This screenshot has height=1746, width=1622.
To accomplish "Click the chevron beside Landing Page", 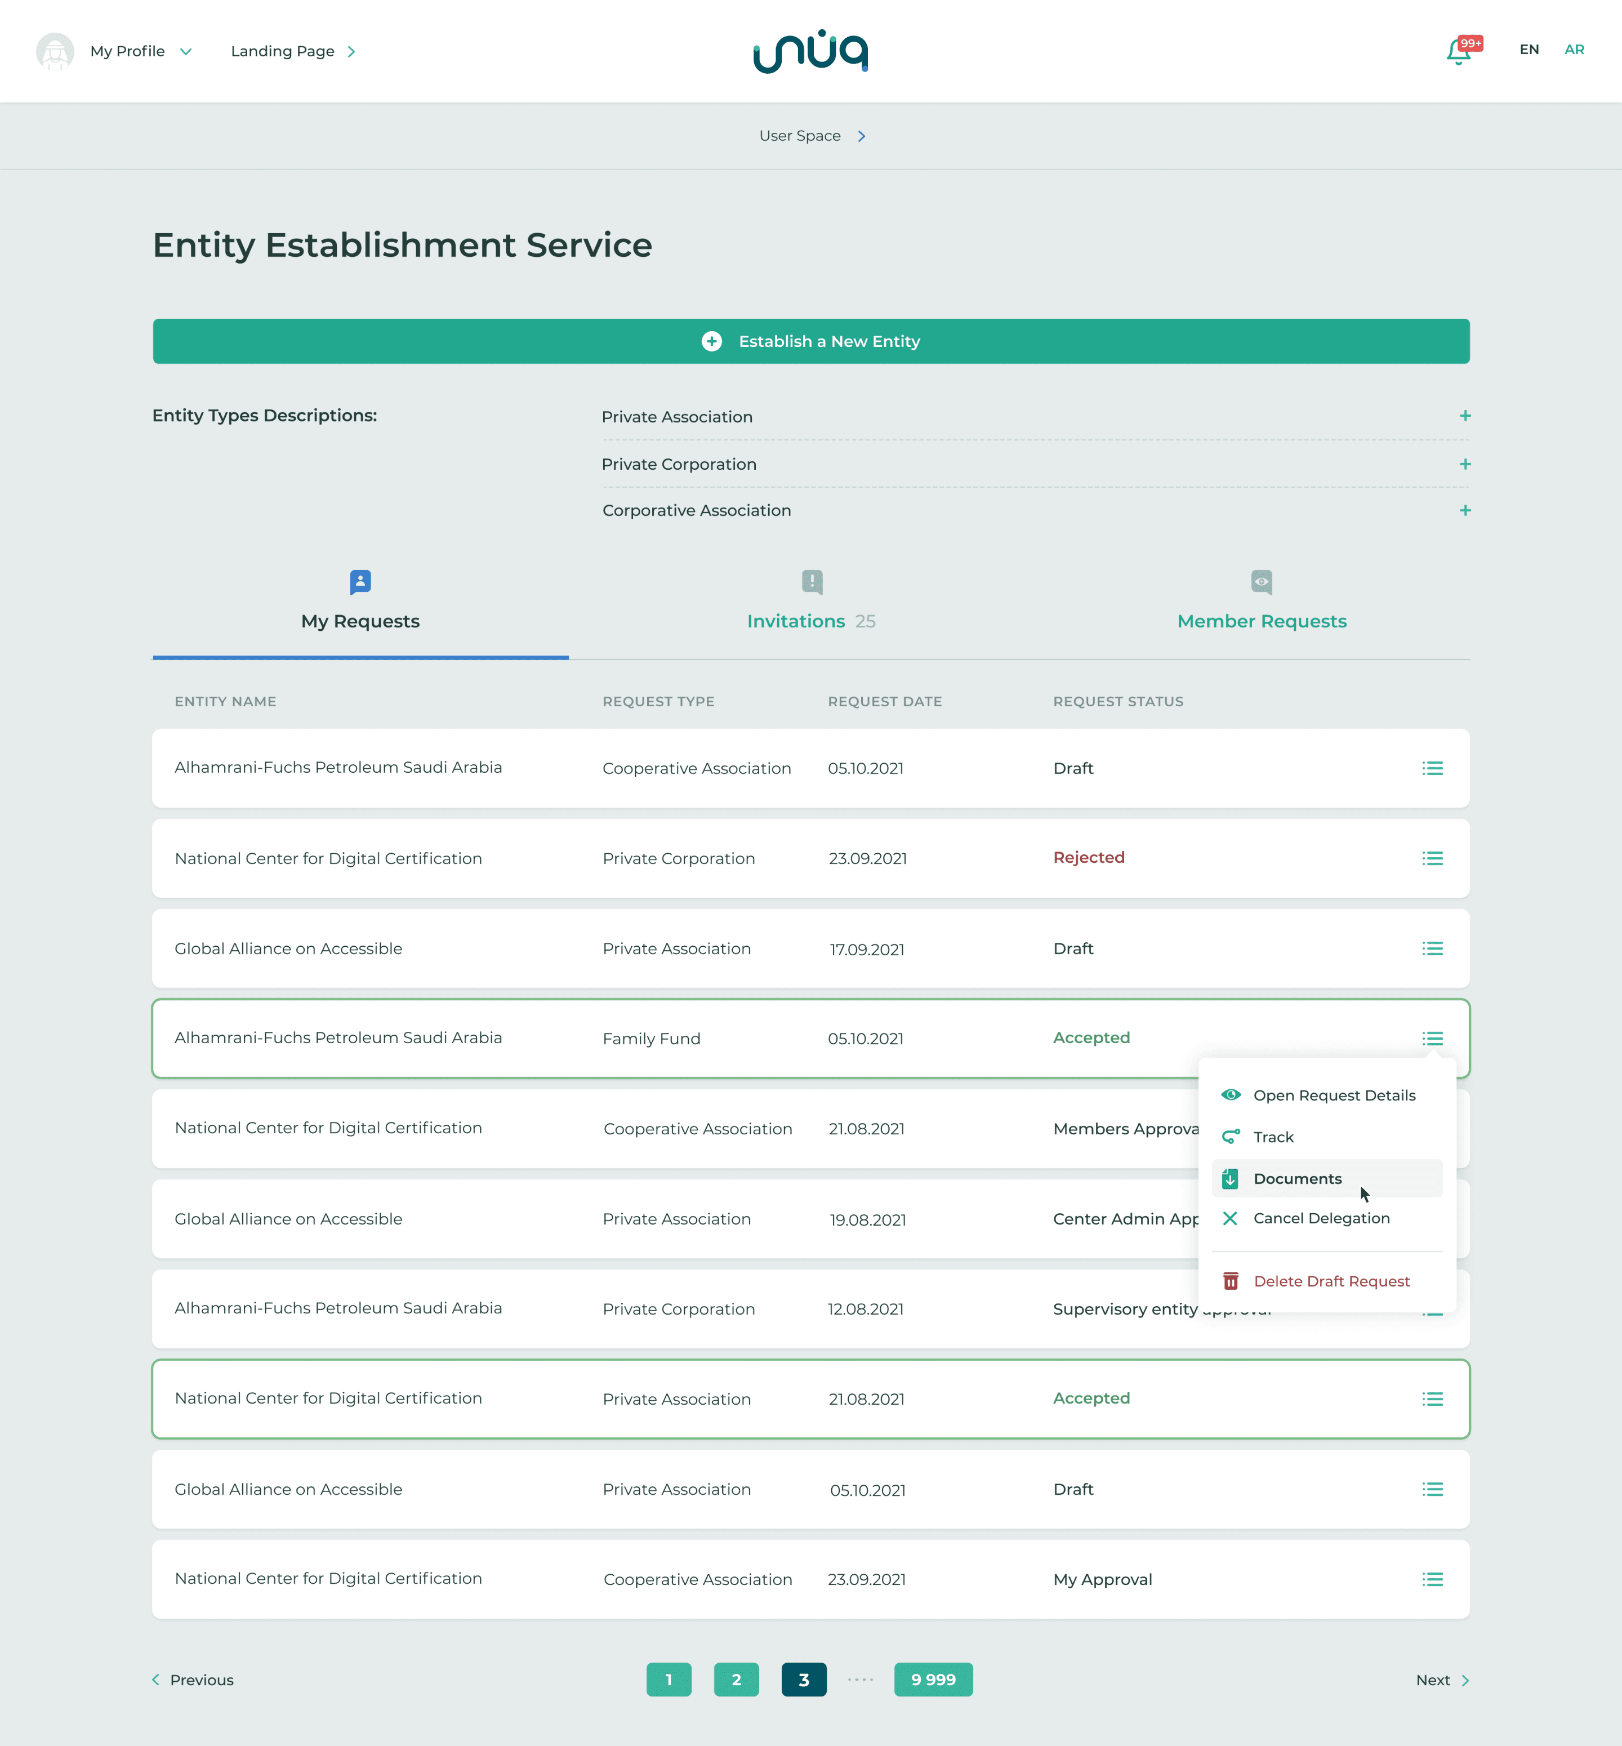I will pos(351,52).
